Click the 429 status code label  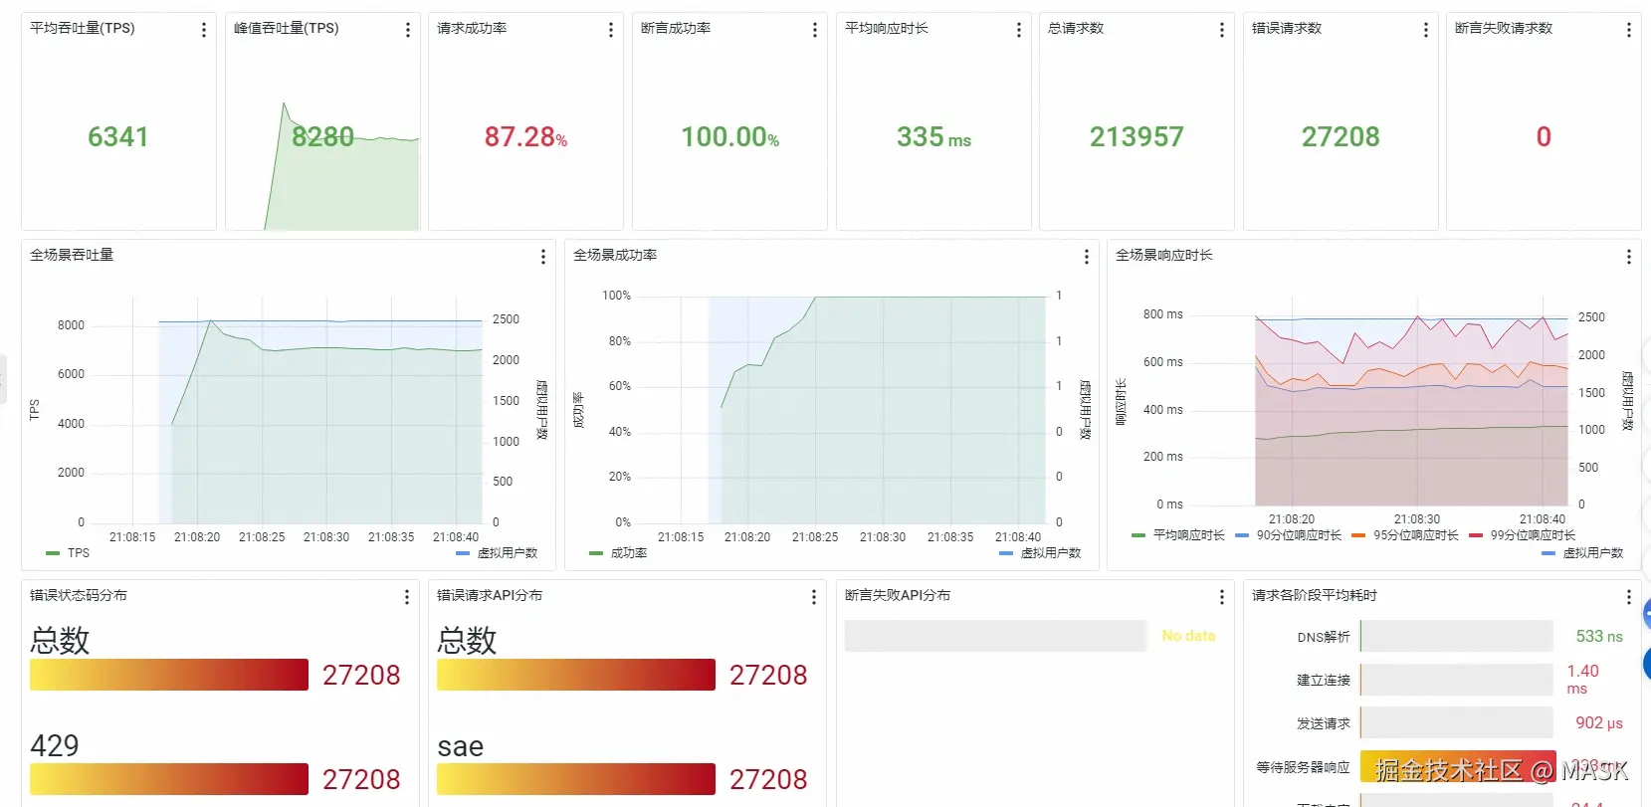coord(55,745)
